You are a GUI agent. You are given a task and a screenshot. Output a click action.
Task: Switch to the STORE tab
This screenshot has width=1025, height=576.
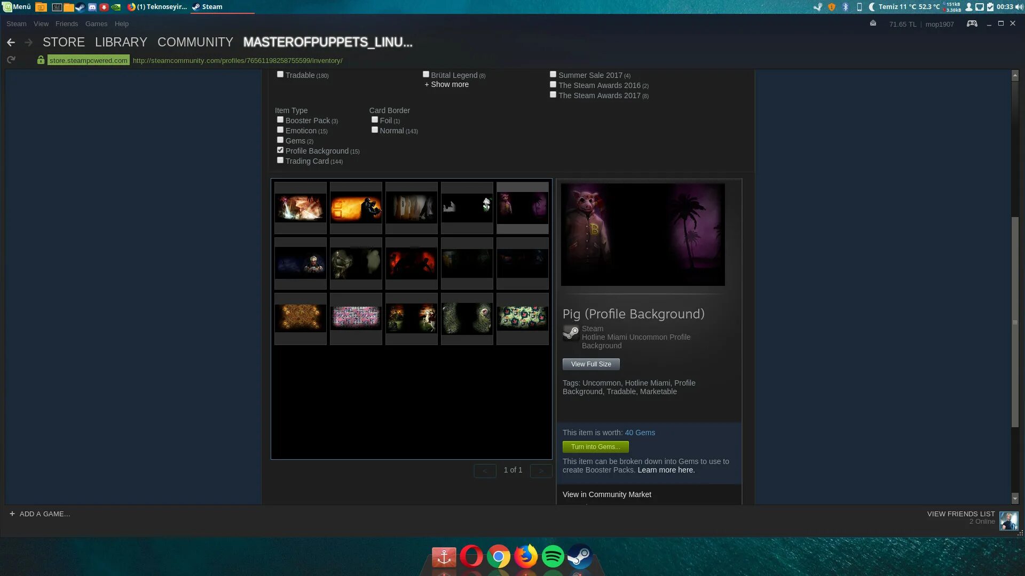point(64,42)
